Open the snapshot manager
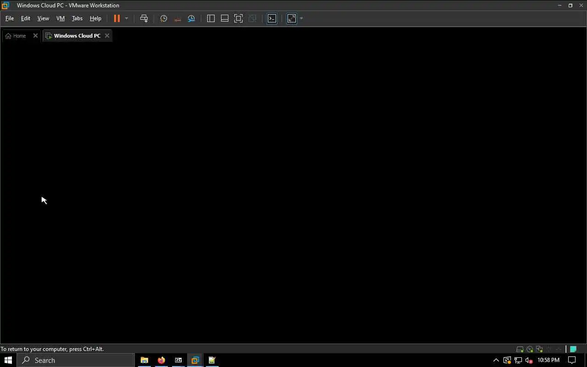Screen dimensions: 587x367 192,18
